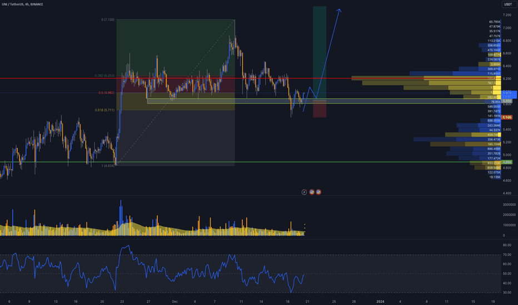Click the 80.00 RSI scale label
This screenshot has width=518, height=305.
[x=507, y=245]
